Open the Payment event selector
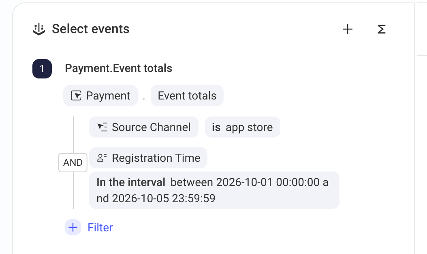 click(x=100, y=95)
